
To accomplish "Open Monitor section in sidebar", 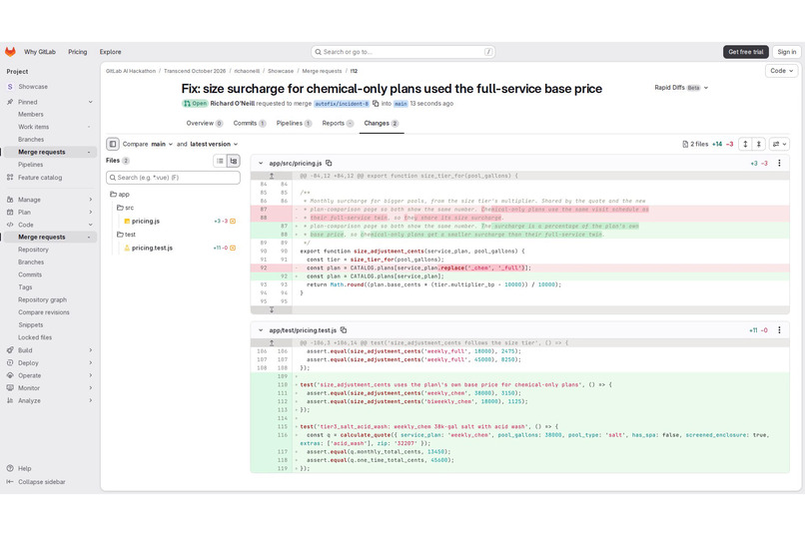I will click(49, 387).
